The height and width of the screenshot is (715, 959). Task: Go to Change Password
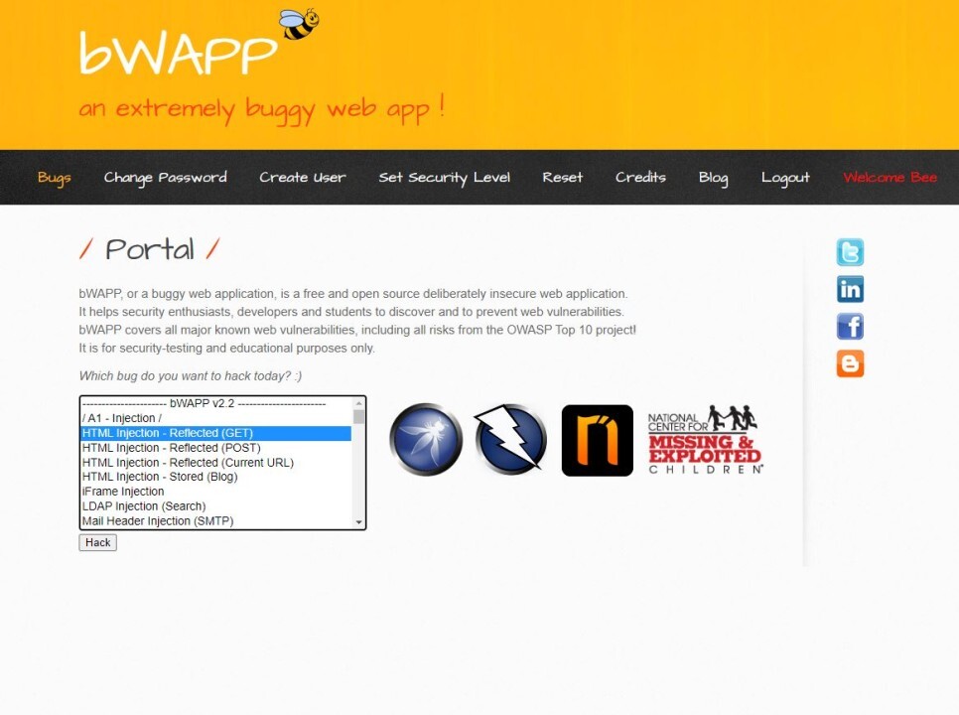tap(165, 178)
